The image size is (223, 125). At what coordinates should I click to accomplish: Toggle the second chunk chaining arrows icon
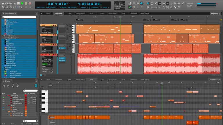click(17, 86)
